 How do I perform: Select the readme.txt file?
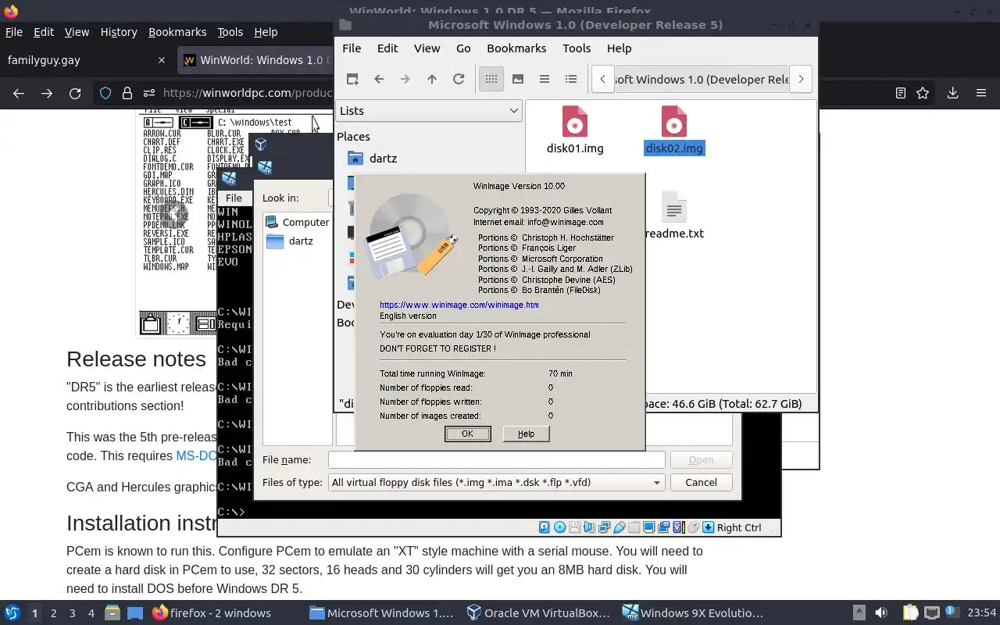674,216
